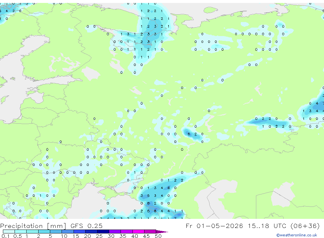The height and width of the screenshot is (238, 324).
Task: Click the legend scale label '0.5'
Action: [x=17, y=236]
